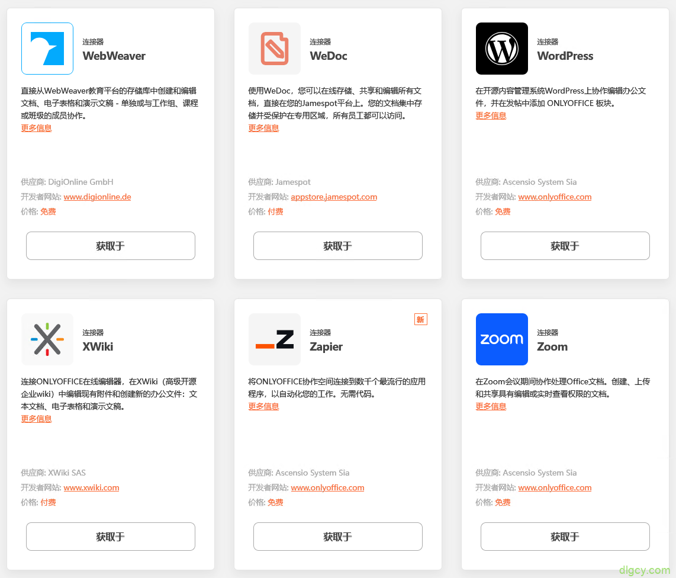676x578 pixels.
Task: Open www.onlyoffice.com link on Zoom card
Action: click(x=555, y=487)
